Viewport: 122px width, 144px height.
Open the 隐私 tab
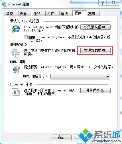coord(38,14)
